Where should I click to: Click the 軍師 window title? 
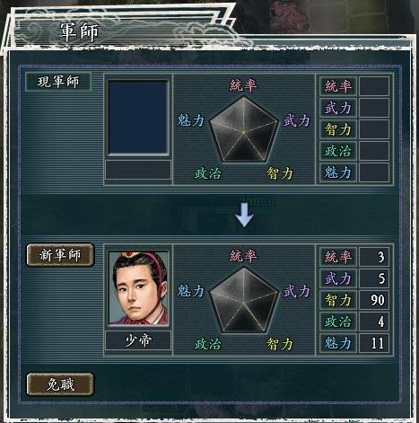pos(80,32)
